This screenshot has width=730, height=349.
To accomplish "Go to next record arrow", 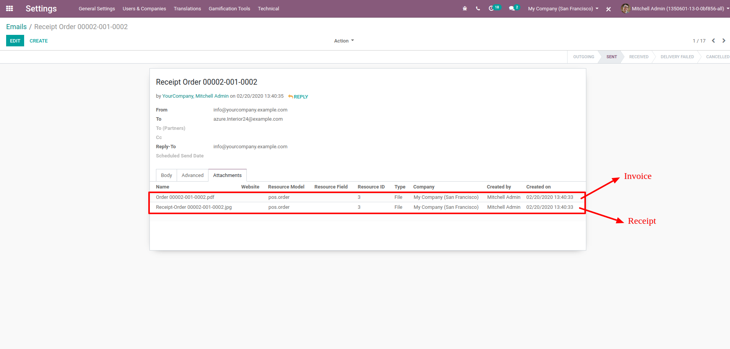I will click(724, 41).
